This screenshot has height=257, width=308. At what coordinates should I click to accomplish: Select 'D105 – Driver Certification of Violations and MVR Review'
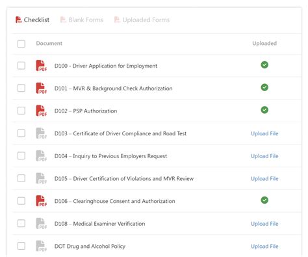[x=124, y=178]
